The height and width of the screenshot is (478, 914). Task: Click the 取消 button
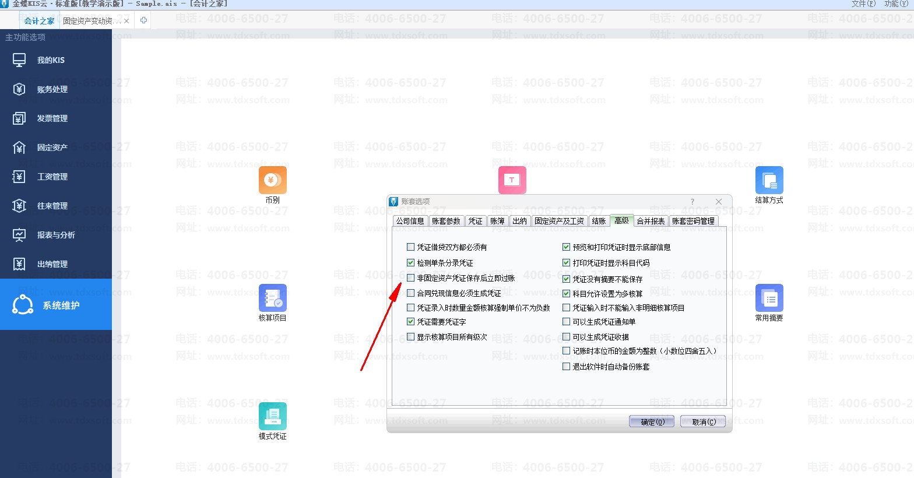(704, 421)
